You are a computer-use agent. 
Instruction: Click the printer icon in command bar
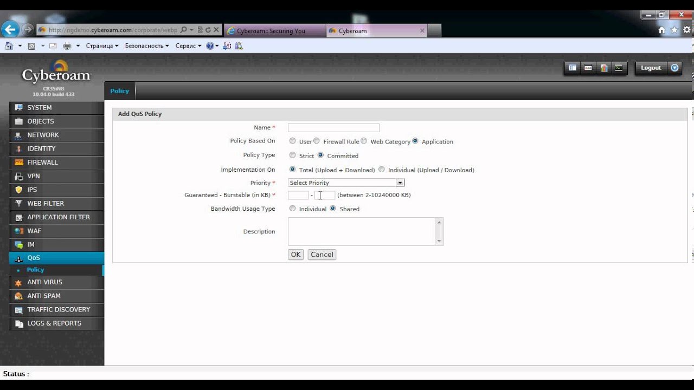coord(67,46)
